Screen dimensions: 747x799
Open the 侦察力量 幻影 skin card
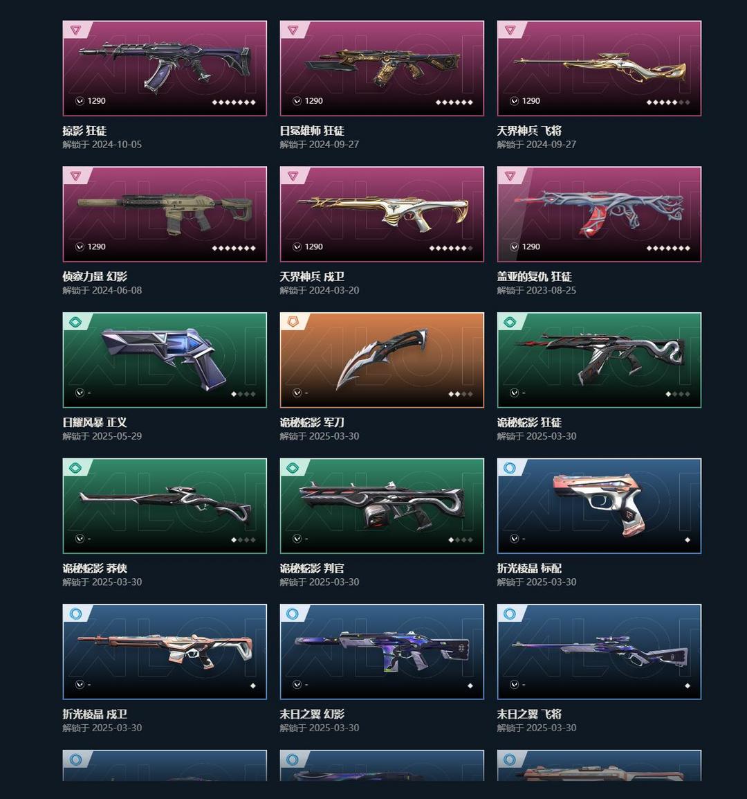click(x=165, y=214)
